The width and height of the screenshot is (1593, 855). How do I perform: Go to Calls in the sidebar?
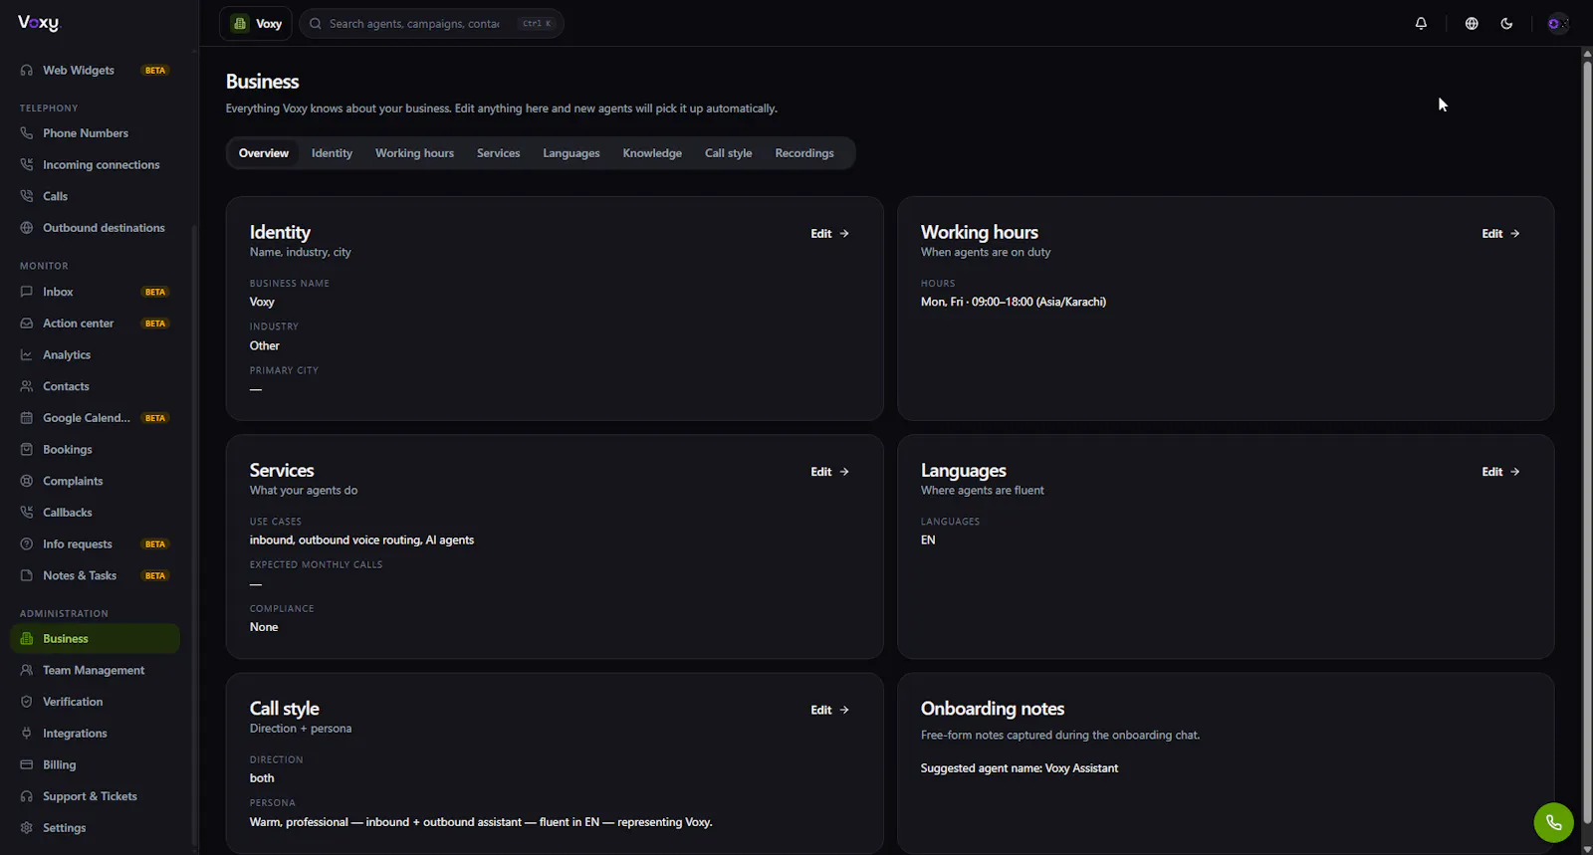95,197
